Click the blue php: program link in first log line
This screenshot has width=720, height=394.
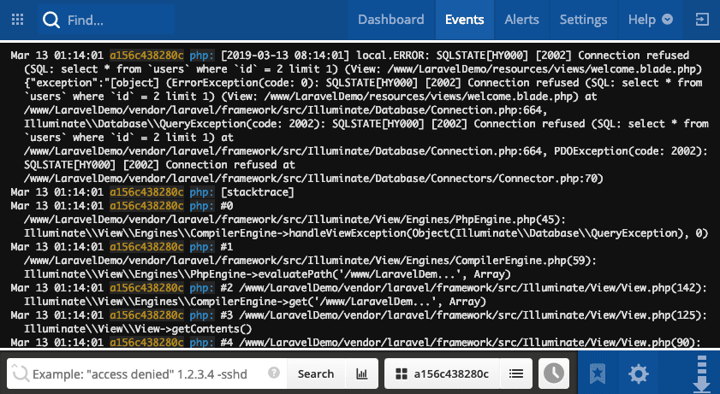[x=201, y=56]
